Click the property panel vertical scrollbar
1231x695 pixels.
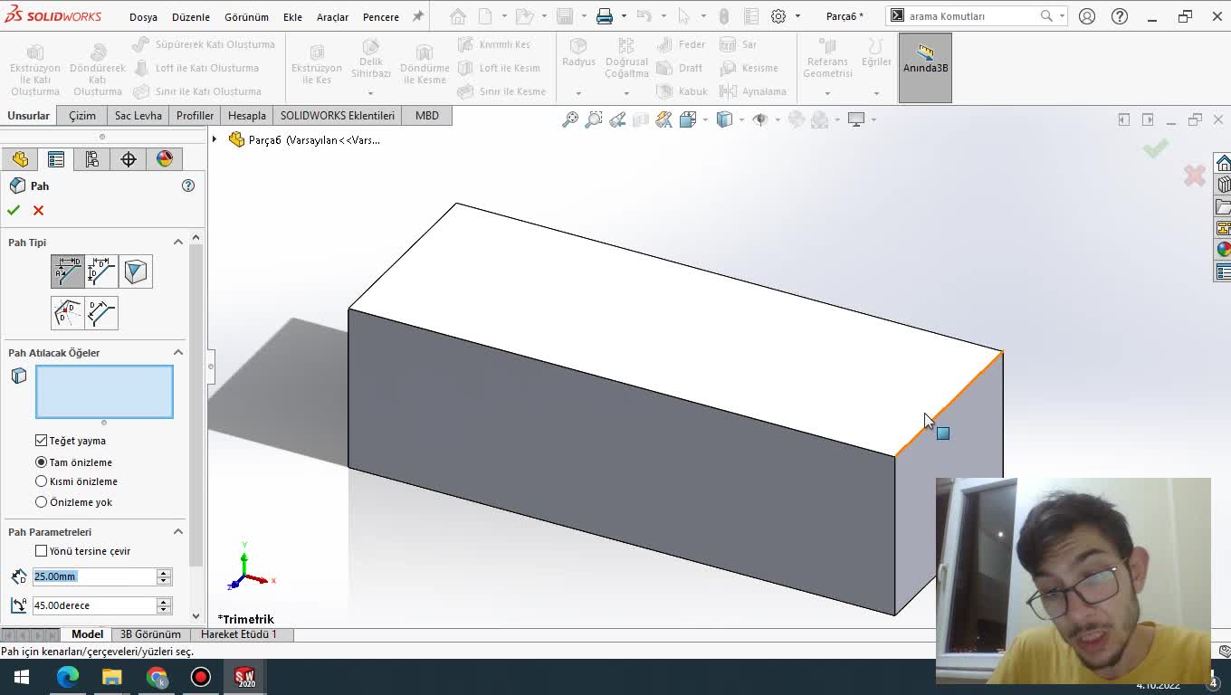(196, 405)
